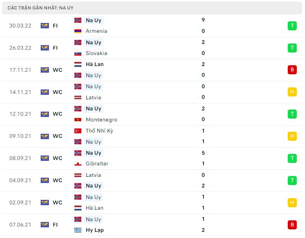Click the red B badge for Hà Lan match
Viewport: 305px width, 238px height.
coord(292,70)
